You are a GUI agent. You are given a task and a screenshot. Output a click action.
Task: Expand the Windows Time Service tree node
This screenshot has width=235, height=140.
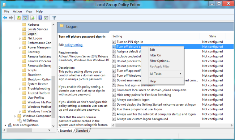20,111
